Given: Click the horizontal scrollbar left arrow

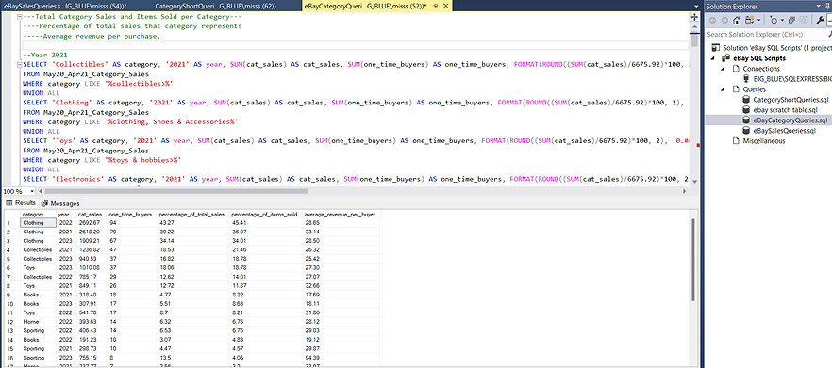Looking at the screenshot, I should (40, 191).
